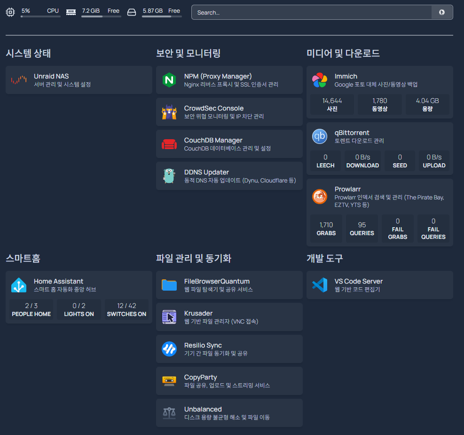Open qBittorrent service title
The height and width of the screenshot is (435, 464).
[352, 133]
